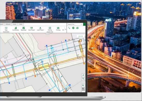
Task: Open the Map bookmarks tool
Action: [6, 30]
